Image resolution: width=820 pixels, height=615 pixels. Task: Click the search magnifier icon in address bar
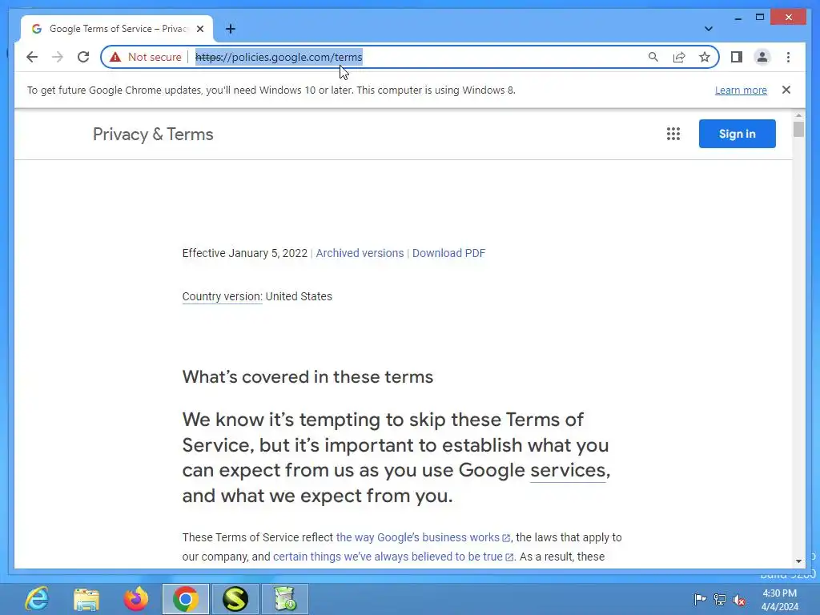tap(653, 57)
